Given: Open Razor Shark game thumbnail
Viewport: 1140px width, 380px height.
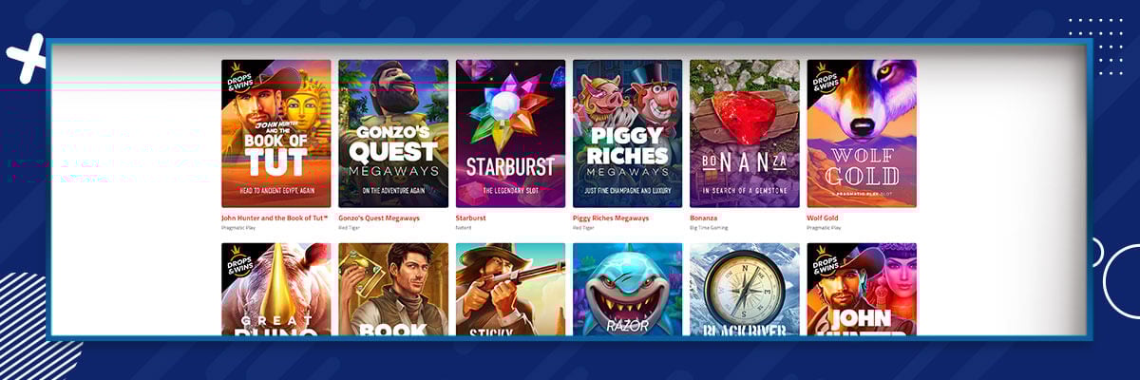Looking at the screenshot, I should click(627, 289).
